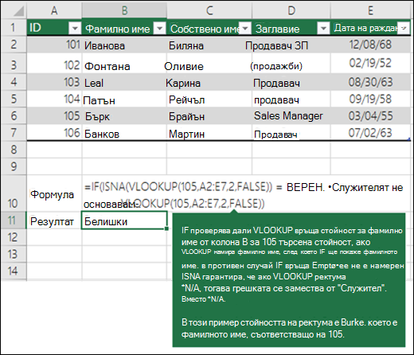Click the cell containing Брайън
This screenshot has height=355, width=414.
[x=209, y=116]
